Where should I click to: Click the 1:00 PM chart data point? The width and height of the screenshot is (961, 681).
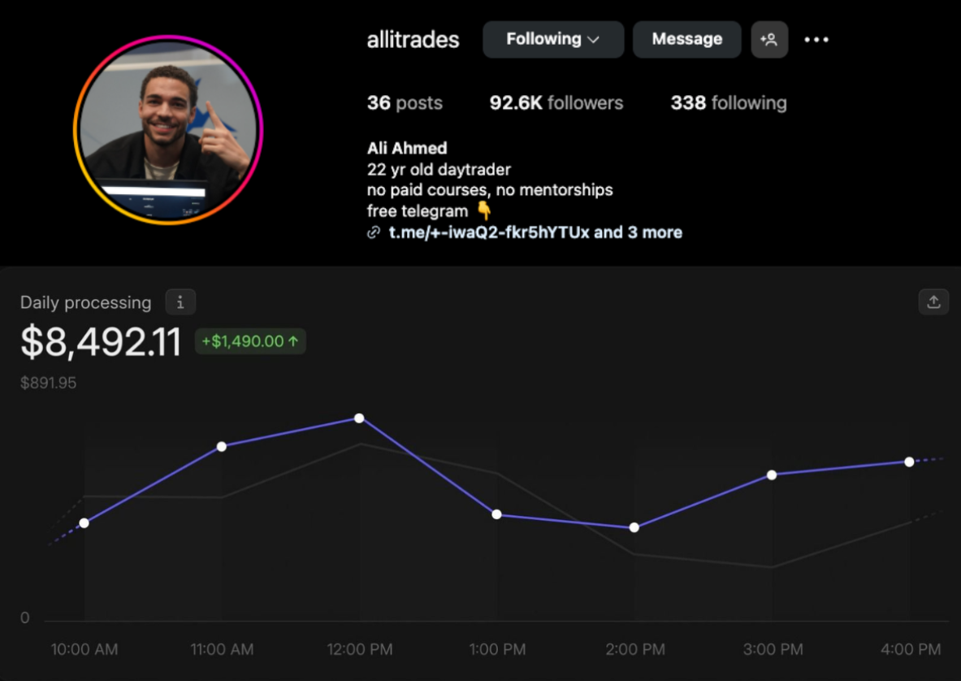point(496,514)
